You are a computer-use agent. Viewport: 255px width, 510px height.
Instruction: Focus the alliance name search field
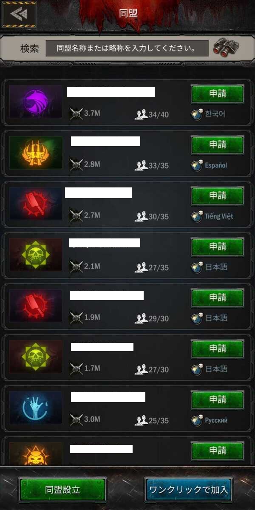coord(127,48)
